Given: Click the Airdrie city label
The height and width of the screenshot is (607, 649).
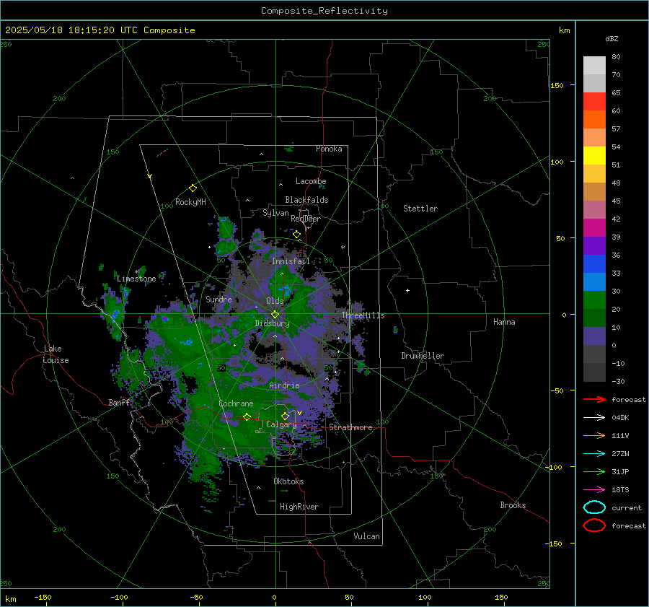Looking at the screenshot, I should (284, 385).
